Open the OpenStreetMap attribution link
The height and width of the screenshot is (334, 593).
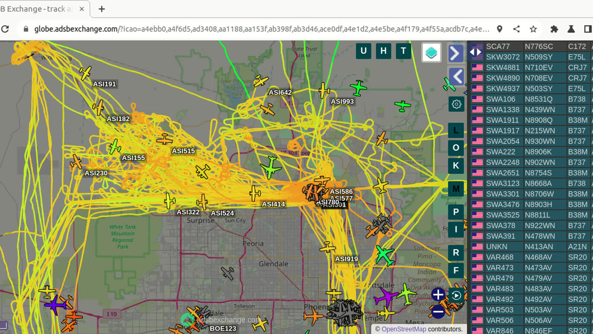(404, 329)
